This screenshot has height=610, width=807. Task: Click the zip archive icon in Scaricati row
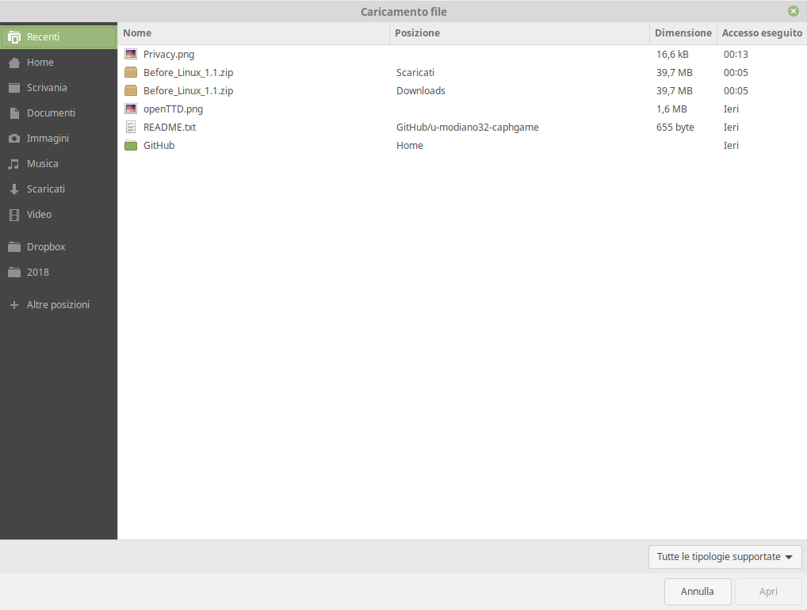(131, 73)
